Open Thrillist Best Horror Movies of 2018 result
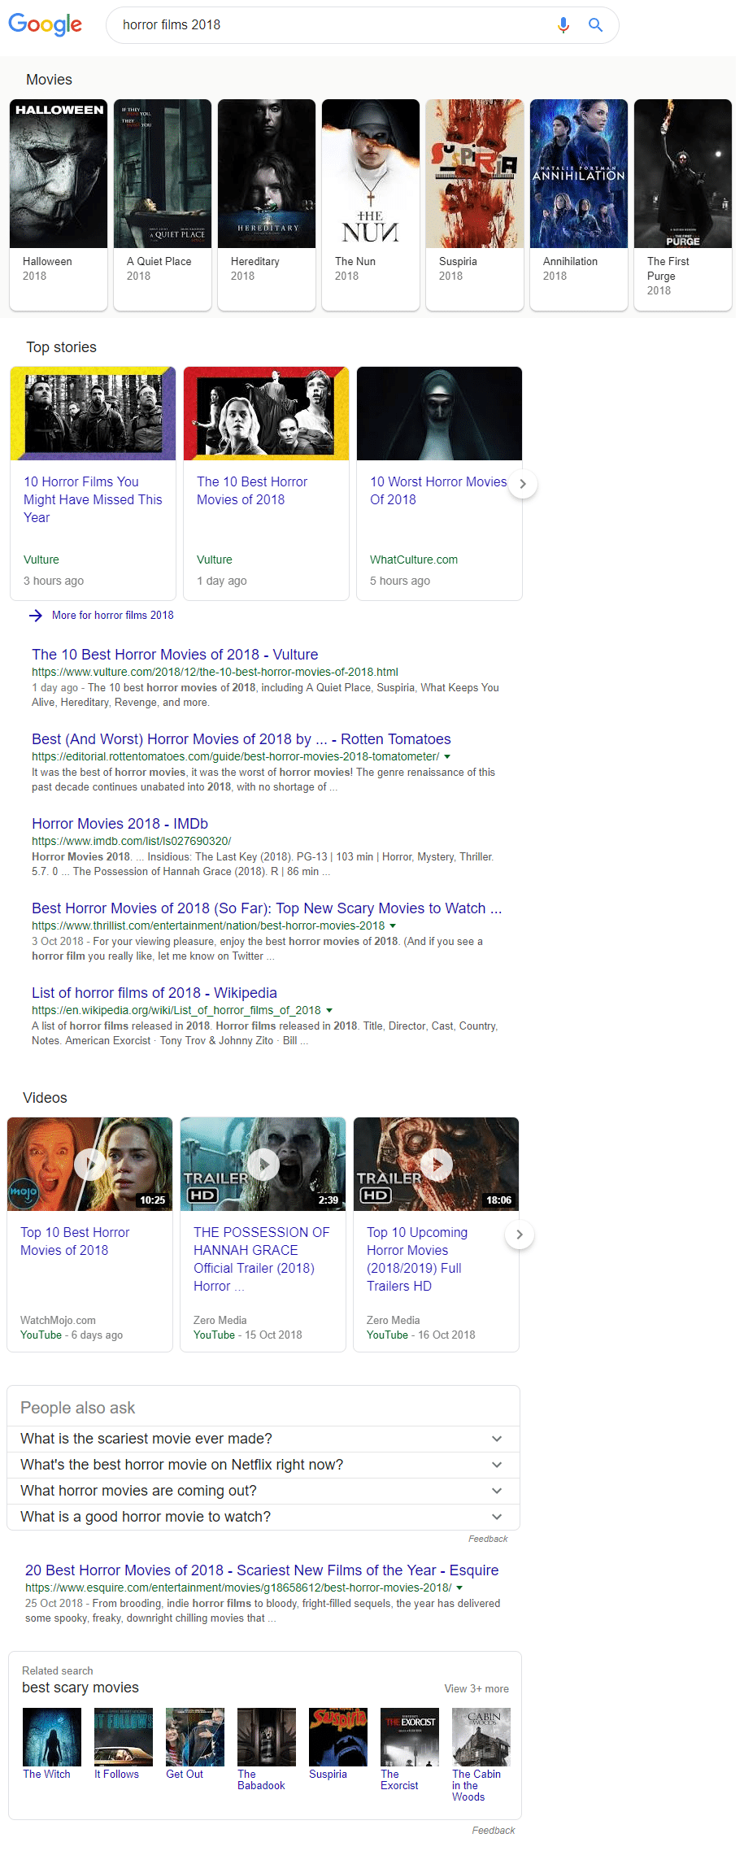 pyautogui.click(x=267, y=908)
